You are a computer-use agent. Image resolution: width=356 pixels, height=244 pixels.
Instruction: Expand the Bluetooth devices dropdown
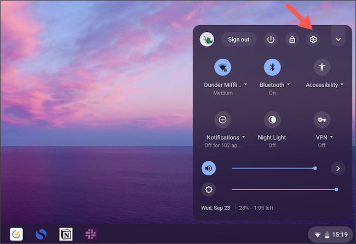pos(274,85)
